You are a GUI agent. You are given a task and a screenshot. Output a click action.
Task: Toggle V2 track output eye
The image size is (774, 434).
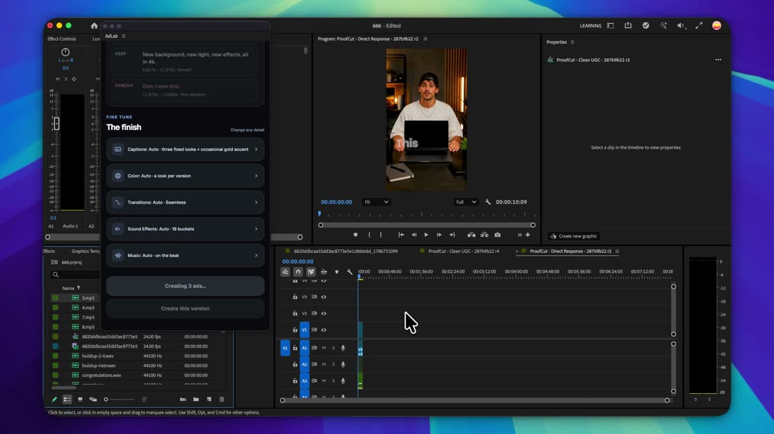coord(324,313)
